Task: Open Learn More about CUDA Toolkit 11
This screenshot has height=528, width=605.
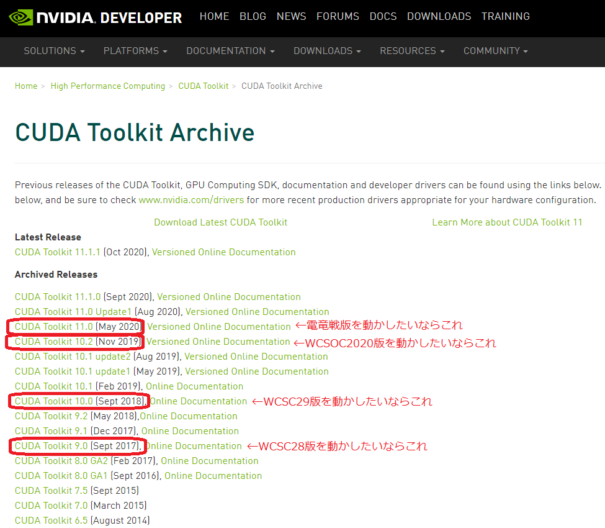Action: (507, 222)
